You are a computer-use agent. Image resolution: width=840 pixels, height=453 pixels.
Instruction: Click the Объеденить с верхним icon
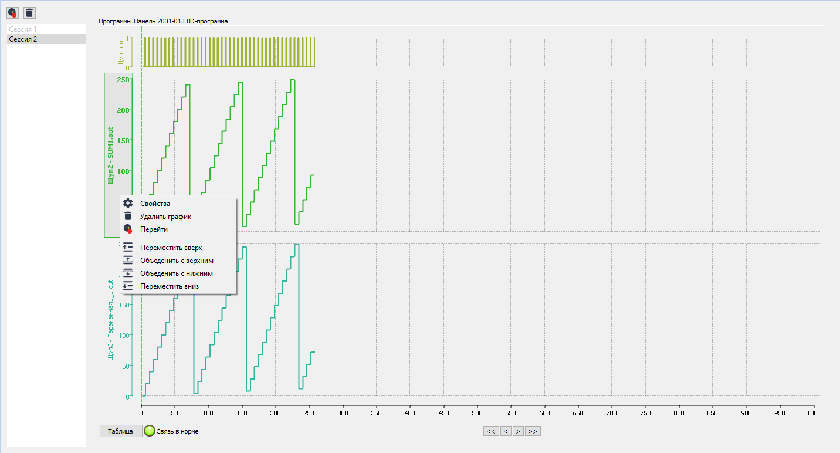[128, 261]
